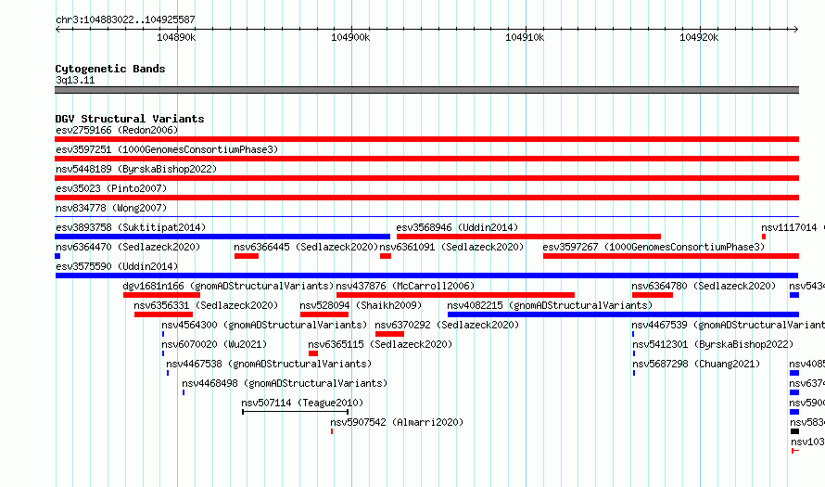Click nsv4468498 (gnomADStructuralVariants) label

point(285,383)
